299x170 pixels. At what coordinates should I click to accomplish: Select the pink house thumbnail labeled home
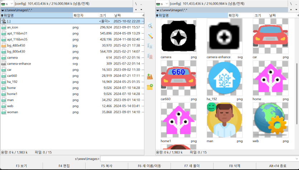270,78
